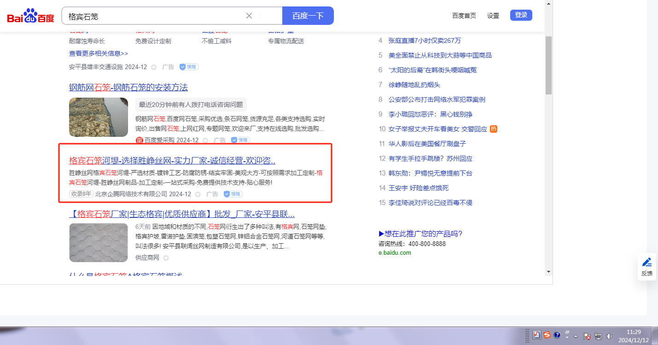Image resolution: width=658 pixels, height=345 pixels.
Task: Click the hexagonal wire mesh thumbnail
Action: tap(99, 243)
